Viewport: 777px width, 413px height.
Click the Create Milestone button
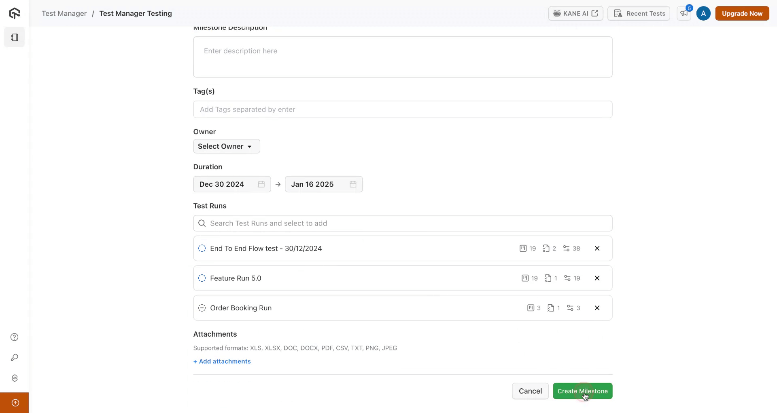(x=582, y=391)
